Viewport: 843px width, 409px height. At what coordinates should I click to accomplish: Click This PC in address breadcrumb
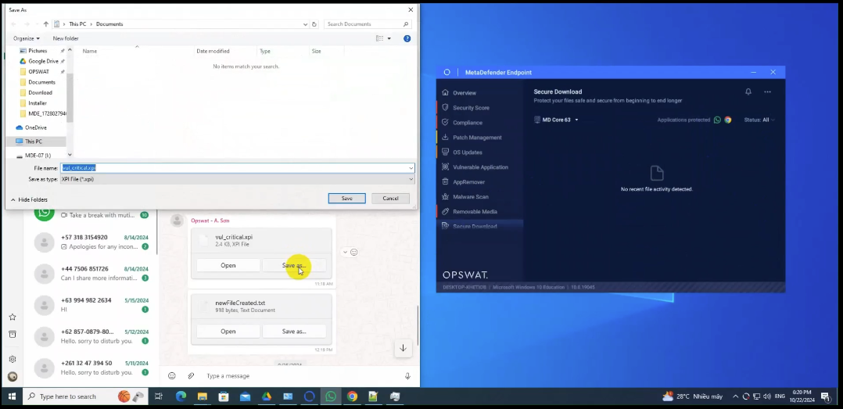click(77, 24)
